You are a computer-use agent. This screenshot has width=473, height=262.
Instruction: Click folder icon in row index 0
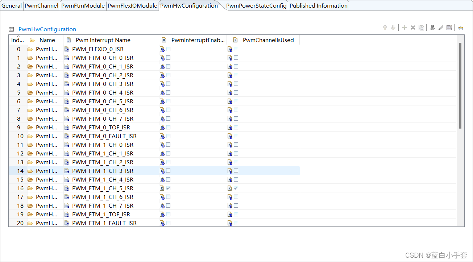[30, 49]
